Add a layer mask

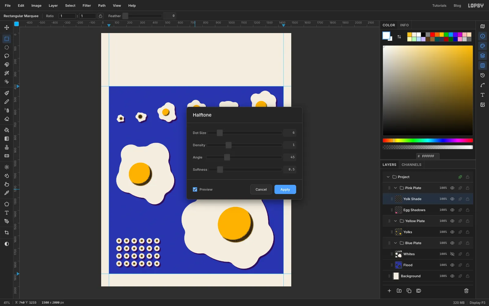[x=419, y=291]
